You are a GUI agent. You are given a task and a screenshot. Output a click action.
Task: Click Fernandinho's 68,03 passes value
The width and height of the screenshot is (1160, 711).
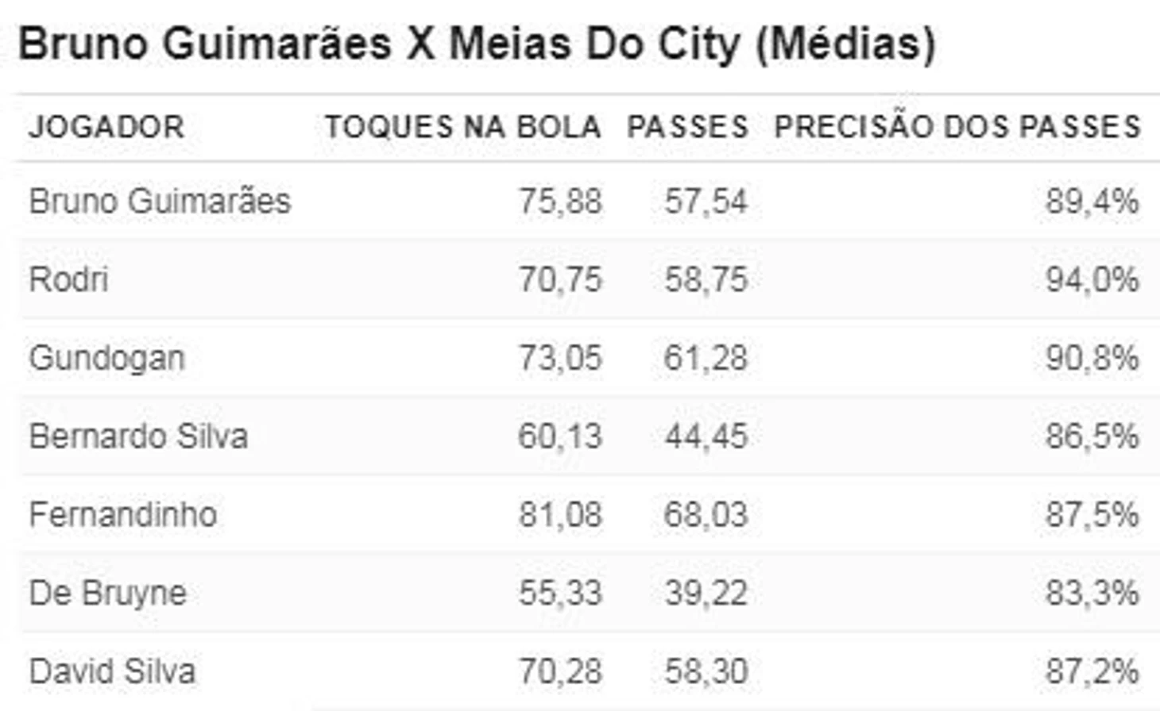[706, 515]
